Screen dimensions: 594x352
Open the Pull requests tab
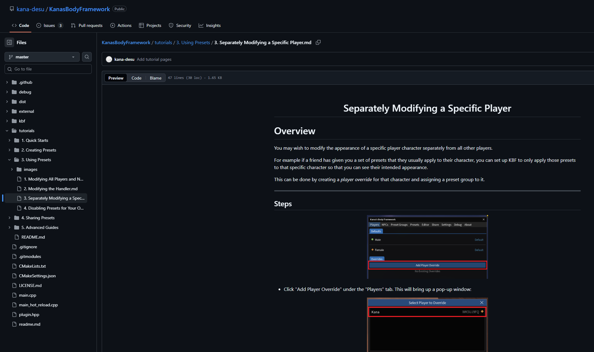click(x=87, y=25)
